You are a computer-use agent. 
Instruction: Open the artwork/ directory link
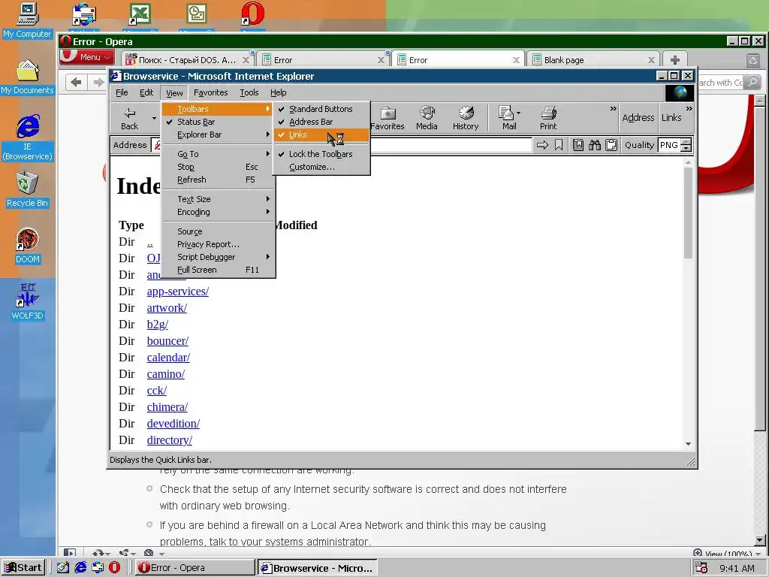click(x=167, y=308)
